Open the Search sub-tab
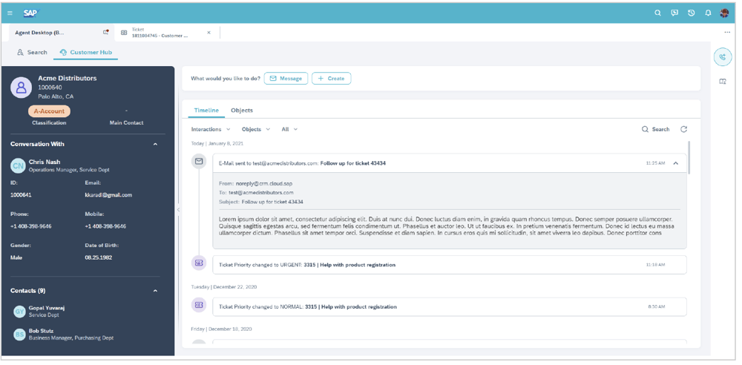 [32, 53]
